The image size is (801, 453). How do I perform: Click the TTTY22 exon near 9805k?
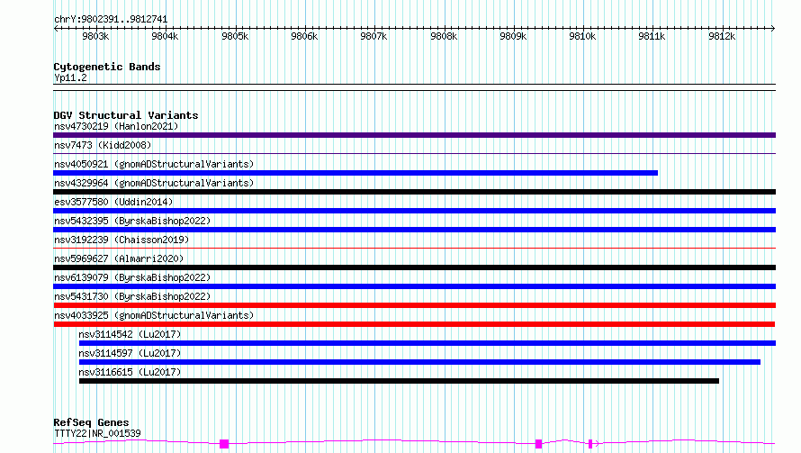[224, 444]
